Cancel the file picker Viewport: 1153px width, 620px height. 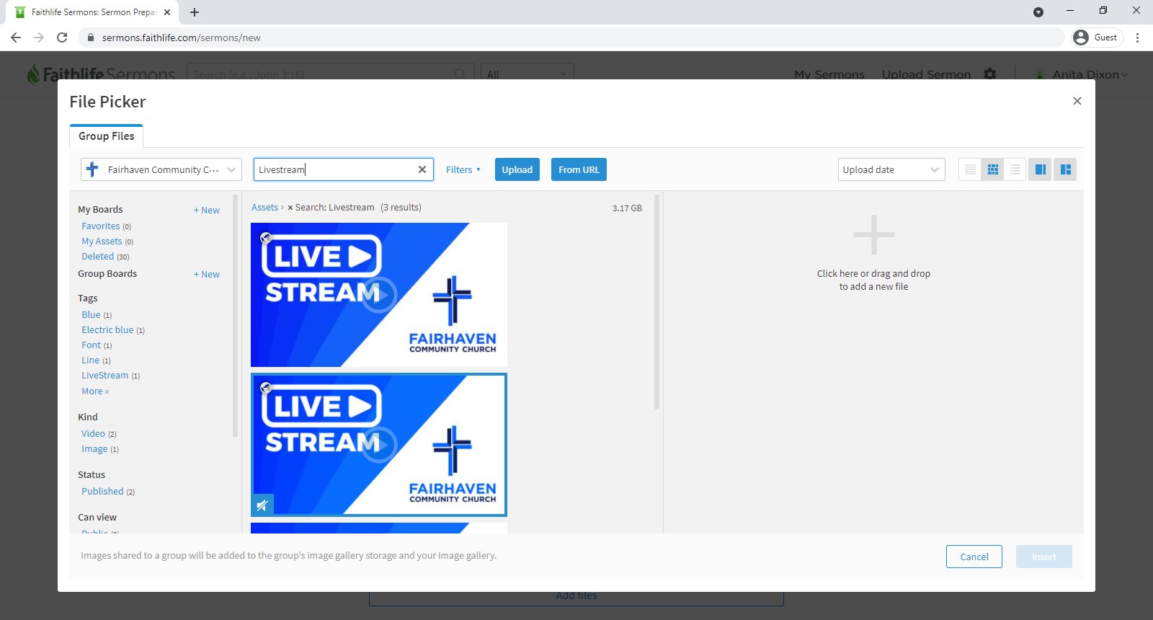[x=974, y=557]
